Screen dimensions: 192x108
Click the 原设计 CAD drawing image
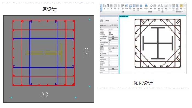[49, 59]
